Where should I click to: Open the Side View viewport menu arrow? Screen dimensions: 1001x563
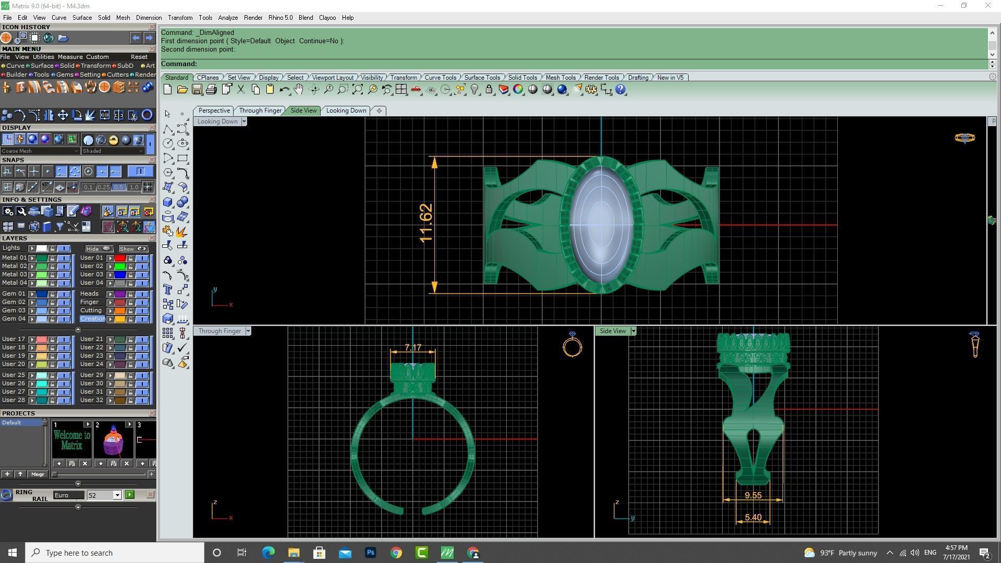[x=633, y=331]
